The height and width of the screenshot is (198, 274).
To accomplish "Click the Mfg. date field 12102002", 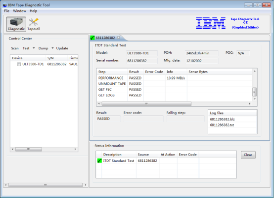I will click(201, 61).
